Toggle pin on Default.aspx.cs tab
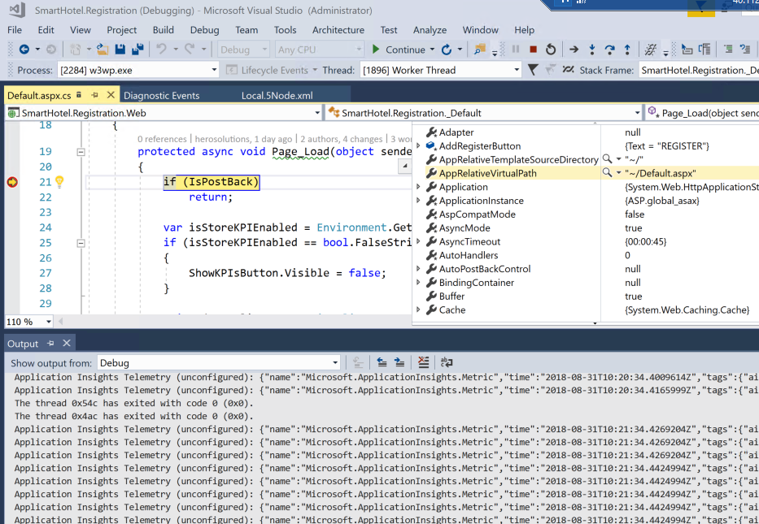The image size is (759, 524). pos(94,95)
